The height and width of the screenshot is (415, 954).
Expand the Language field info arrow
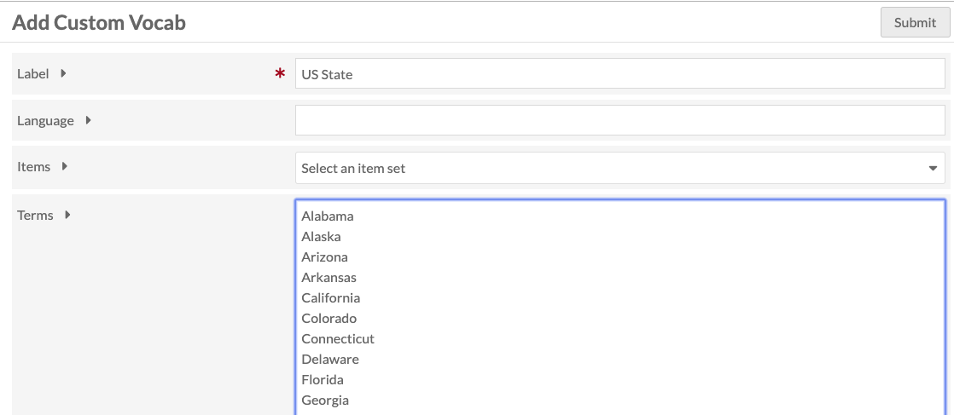pos(88,121)
